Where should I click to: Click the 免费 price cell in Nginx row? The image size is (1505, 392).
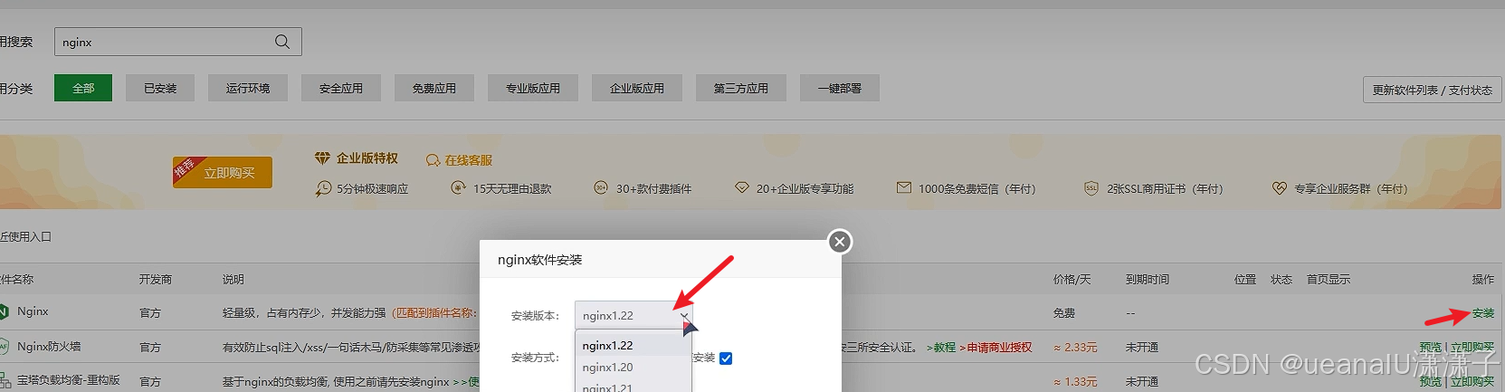(1064, 313)
